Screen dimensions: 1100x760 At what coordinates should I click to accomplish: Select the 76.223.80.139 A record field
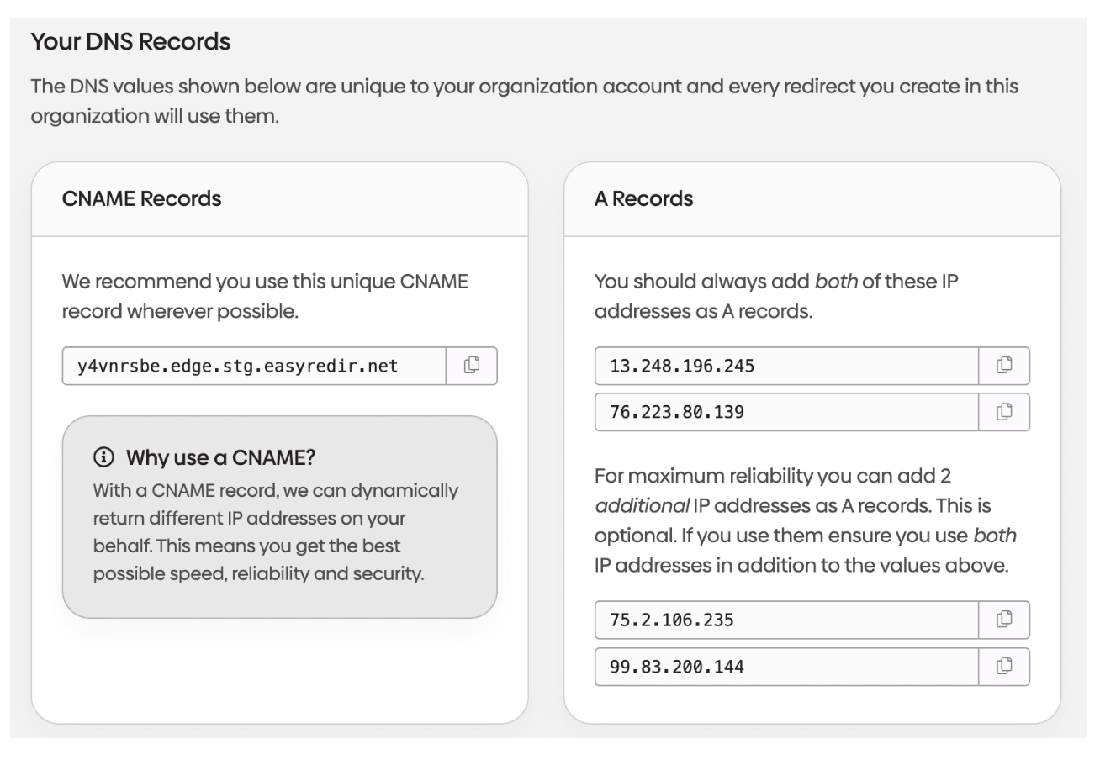[x=787, y=412]
